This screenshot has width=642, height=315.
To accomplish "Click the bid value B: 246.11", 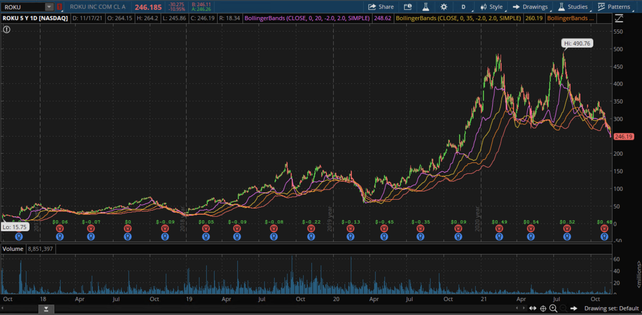I will pos(201,4).
